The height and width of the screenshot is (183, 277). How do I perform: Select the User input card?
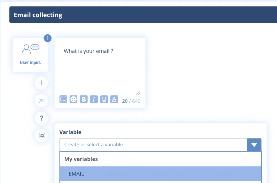pyautogui.click(x=30, y=55)
